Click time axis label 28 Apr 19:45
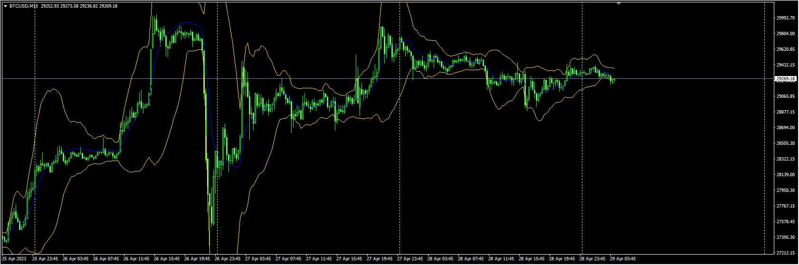The image size is (799, 265). point(562,259)
